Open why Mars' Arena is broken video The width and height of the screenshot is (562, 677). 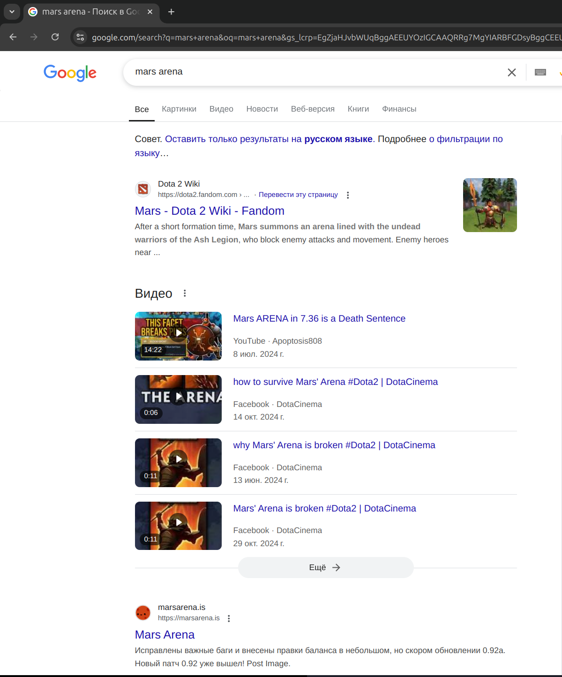[x=334, y=445]
